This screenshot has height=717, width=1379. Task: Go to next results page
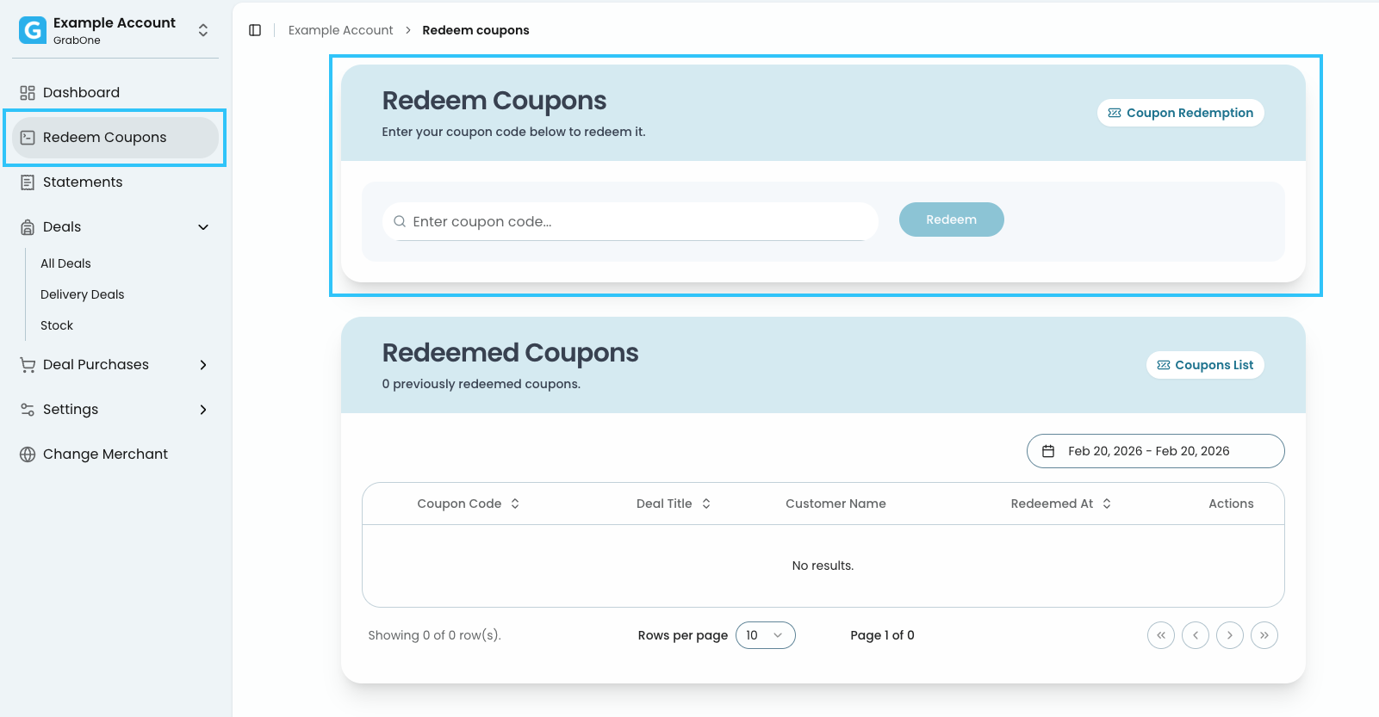click(1229, 635)
